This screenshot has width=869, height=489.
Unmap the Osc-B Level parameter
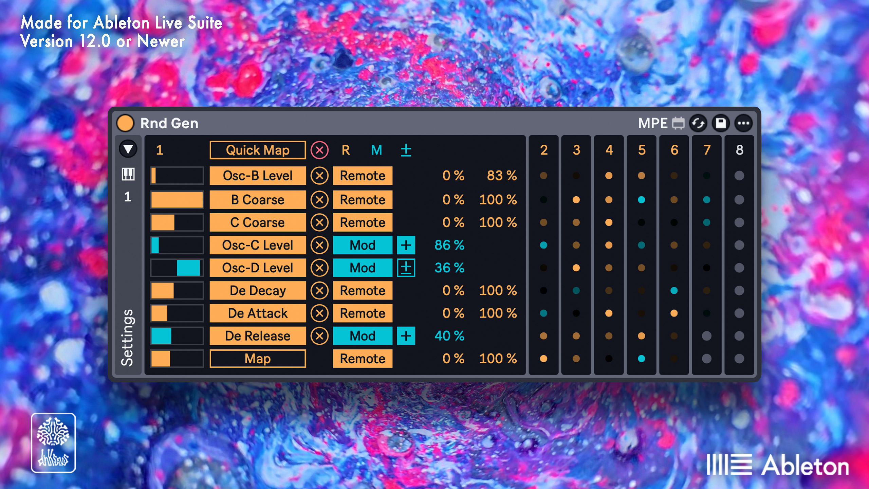coord(319,176)
